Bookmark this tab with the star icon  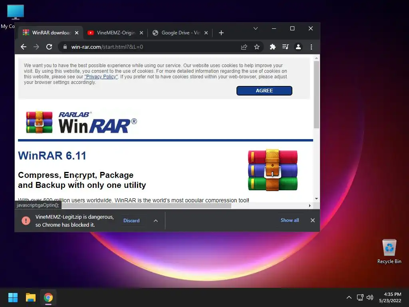click(257, 47)
